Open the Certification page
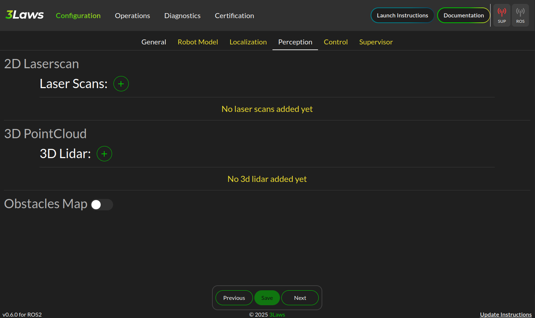This screenshot has width=535, height=318. tap(234, 16)
